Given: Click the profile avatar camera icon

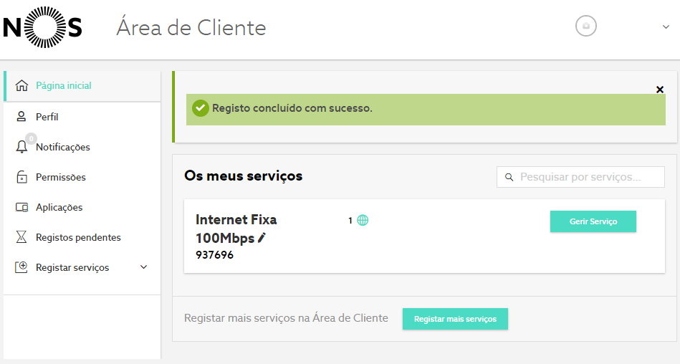Looking at the screenshot, I should pyautogui.click(x=586, y=26).
